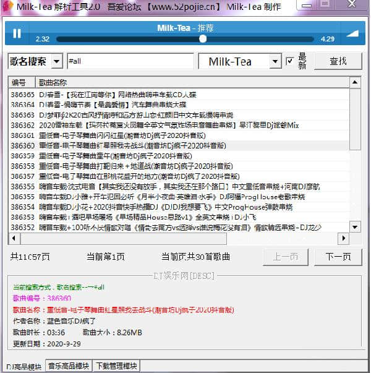Expand the Milk-Tea source dropdown
The width and height of the screenshot is (371, 373).
click(x=275, y=61)
